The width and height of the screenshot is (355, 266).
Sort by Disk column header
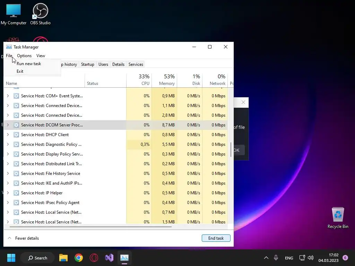tap(190, 80)
